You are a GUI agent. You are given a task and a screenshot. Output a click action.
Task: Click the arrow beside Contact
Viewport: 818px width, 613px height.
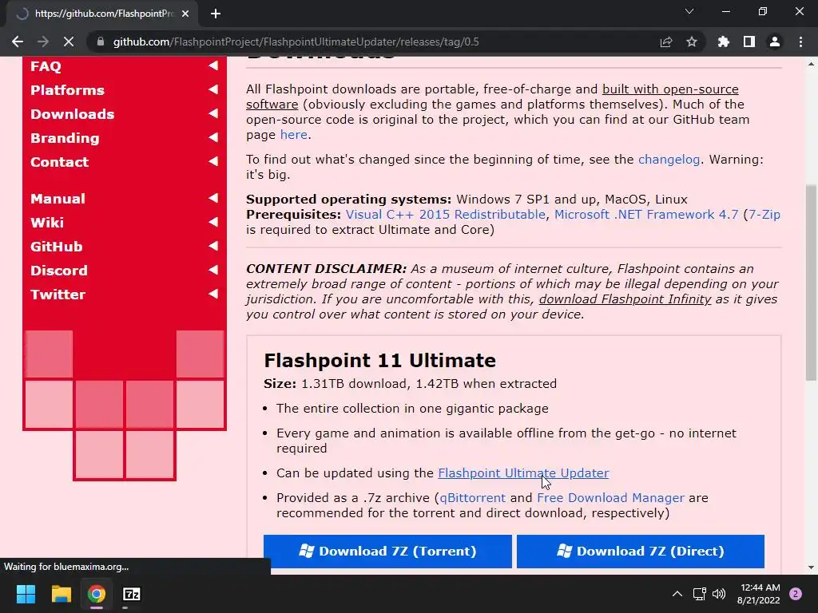click(x=212, y=161)
